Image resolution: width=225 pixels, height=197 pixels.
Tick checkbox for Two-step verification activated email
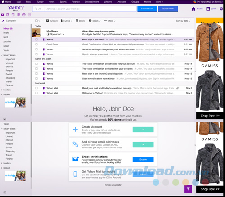pos(36,69)
